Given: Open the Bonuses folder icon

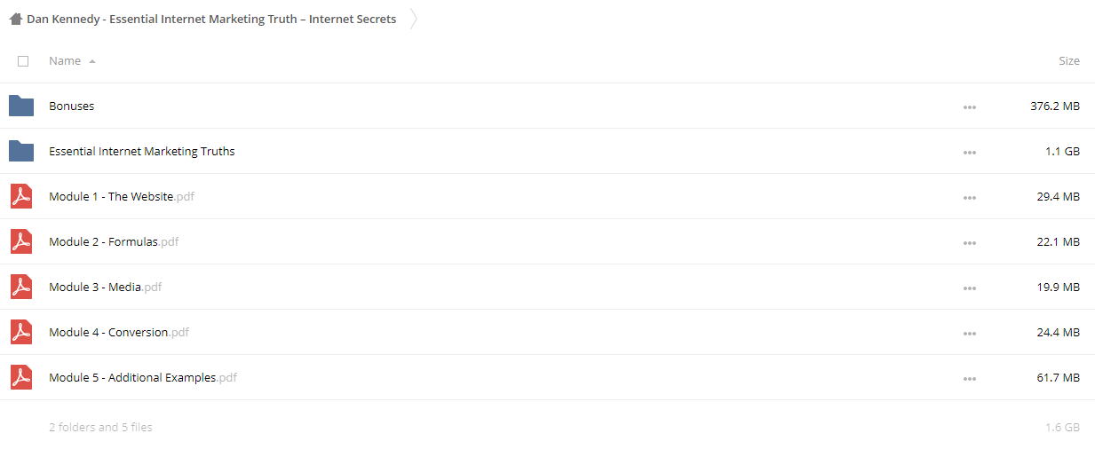Looking at the screenshot, I should pyautogui.click(x=21, y=106).
